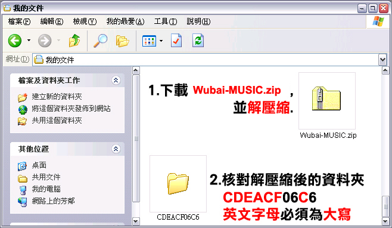Go to 我的電腦 location link

[x=46, y=189]
